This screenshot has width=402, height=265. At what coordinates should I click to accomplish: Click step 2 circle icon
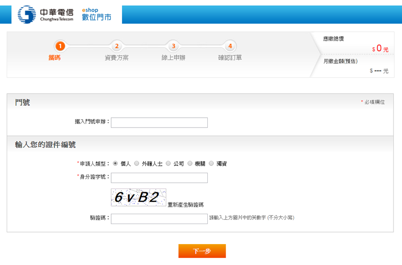(117, 46)
